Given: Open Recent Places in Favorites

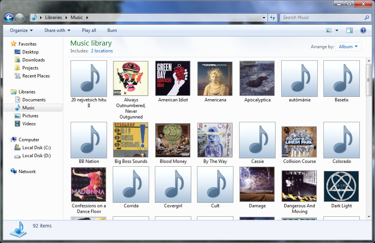Looking at the screenshot, I should pyautogui.click(x=32, y=76).
